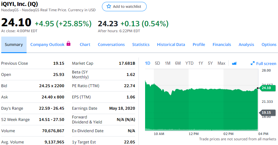
Task: Click the +4.95 (+25.85%) change text
Action: 63,23
